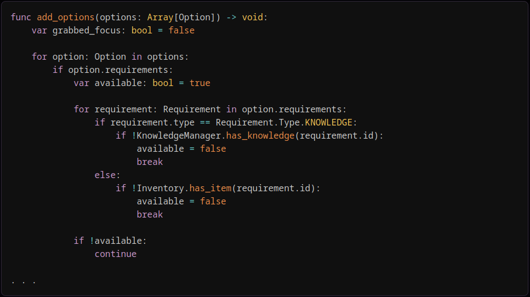This screenshot has width=530, height=297.
Task: Click 'false' on the grabbed_focus line
Action: point(181,30)
